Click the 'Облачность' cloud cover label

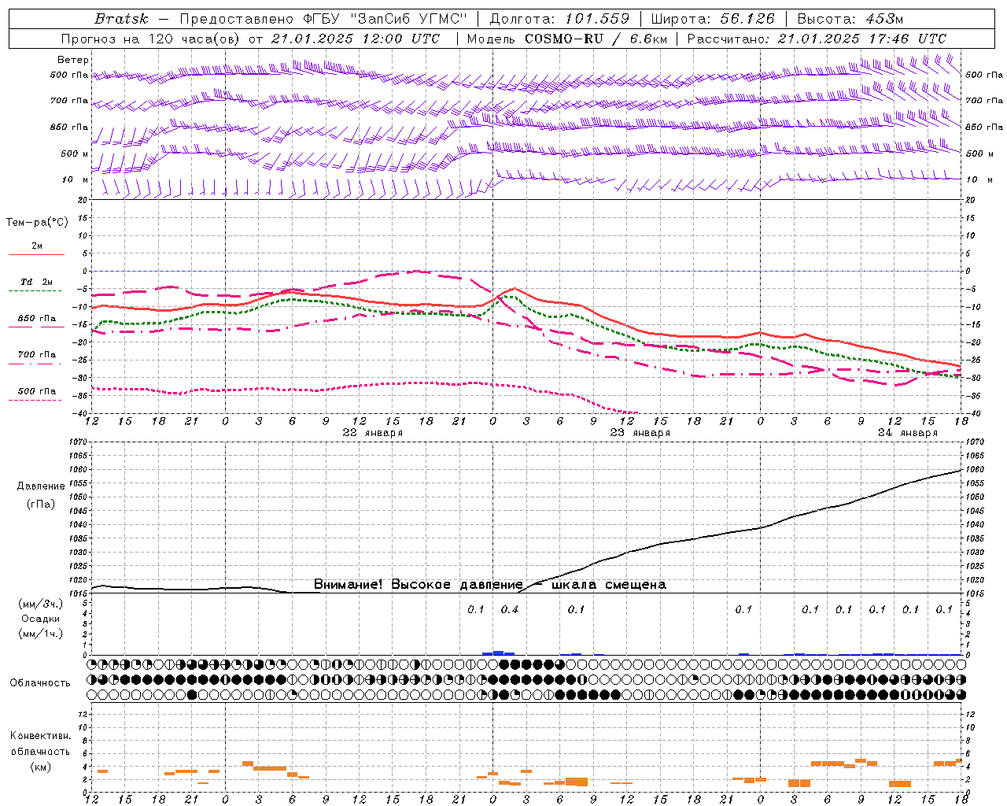pos(40,683)
